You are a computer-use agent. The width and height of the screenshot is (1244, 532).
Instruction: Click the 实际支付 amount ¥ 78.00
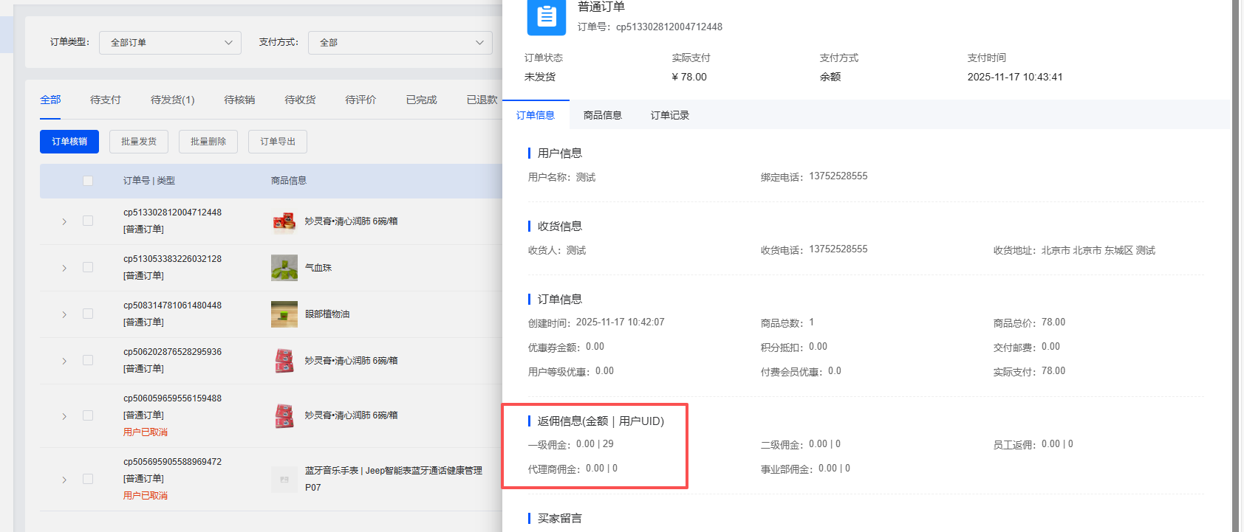point(689,77)
